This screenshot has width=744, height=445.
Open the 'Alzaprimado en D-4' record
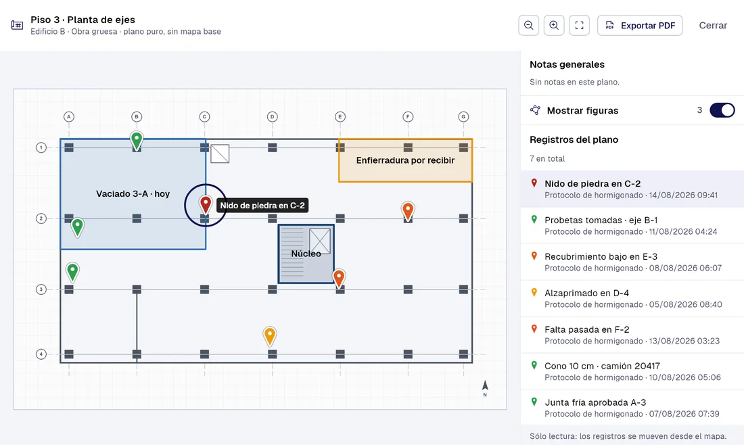632,298
